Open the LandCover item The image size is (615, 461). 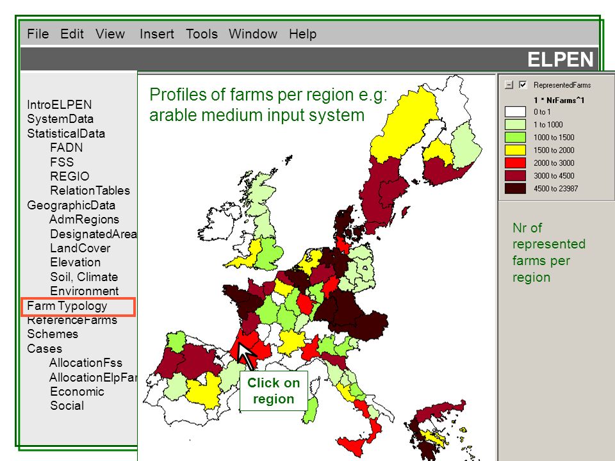click(x=80, y=248)
